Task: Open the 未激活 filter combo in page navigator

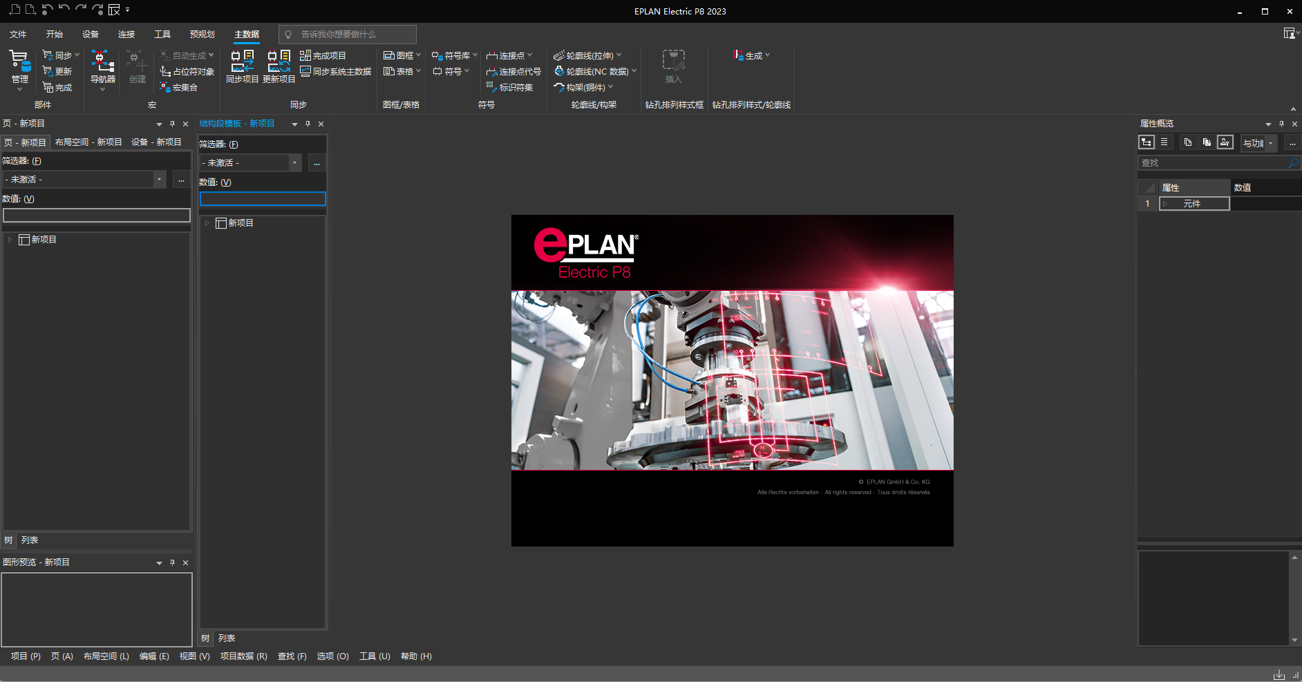Action: coord(84,180)
